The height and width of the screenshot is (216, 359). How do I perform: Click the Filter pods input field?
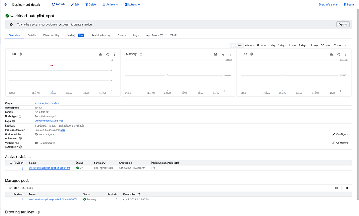click(27, 188)
